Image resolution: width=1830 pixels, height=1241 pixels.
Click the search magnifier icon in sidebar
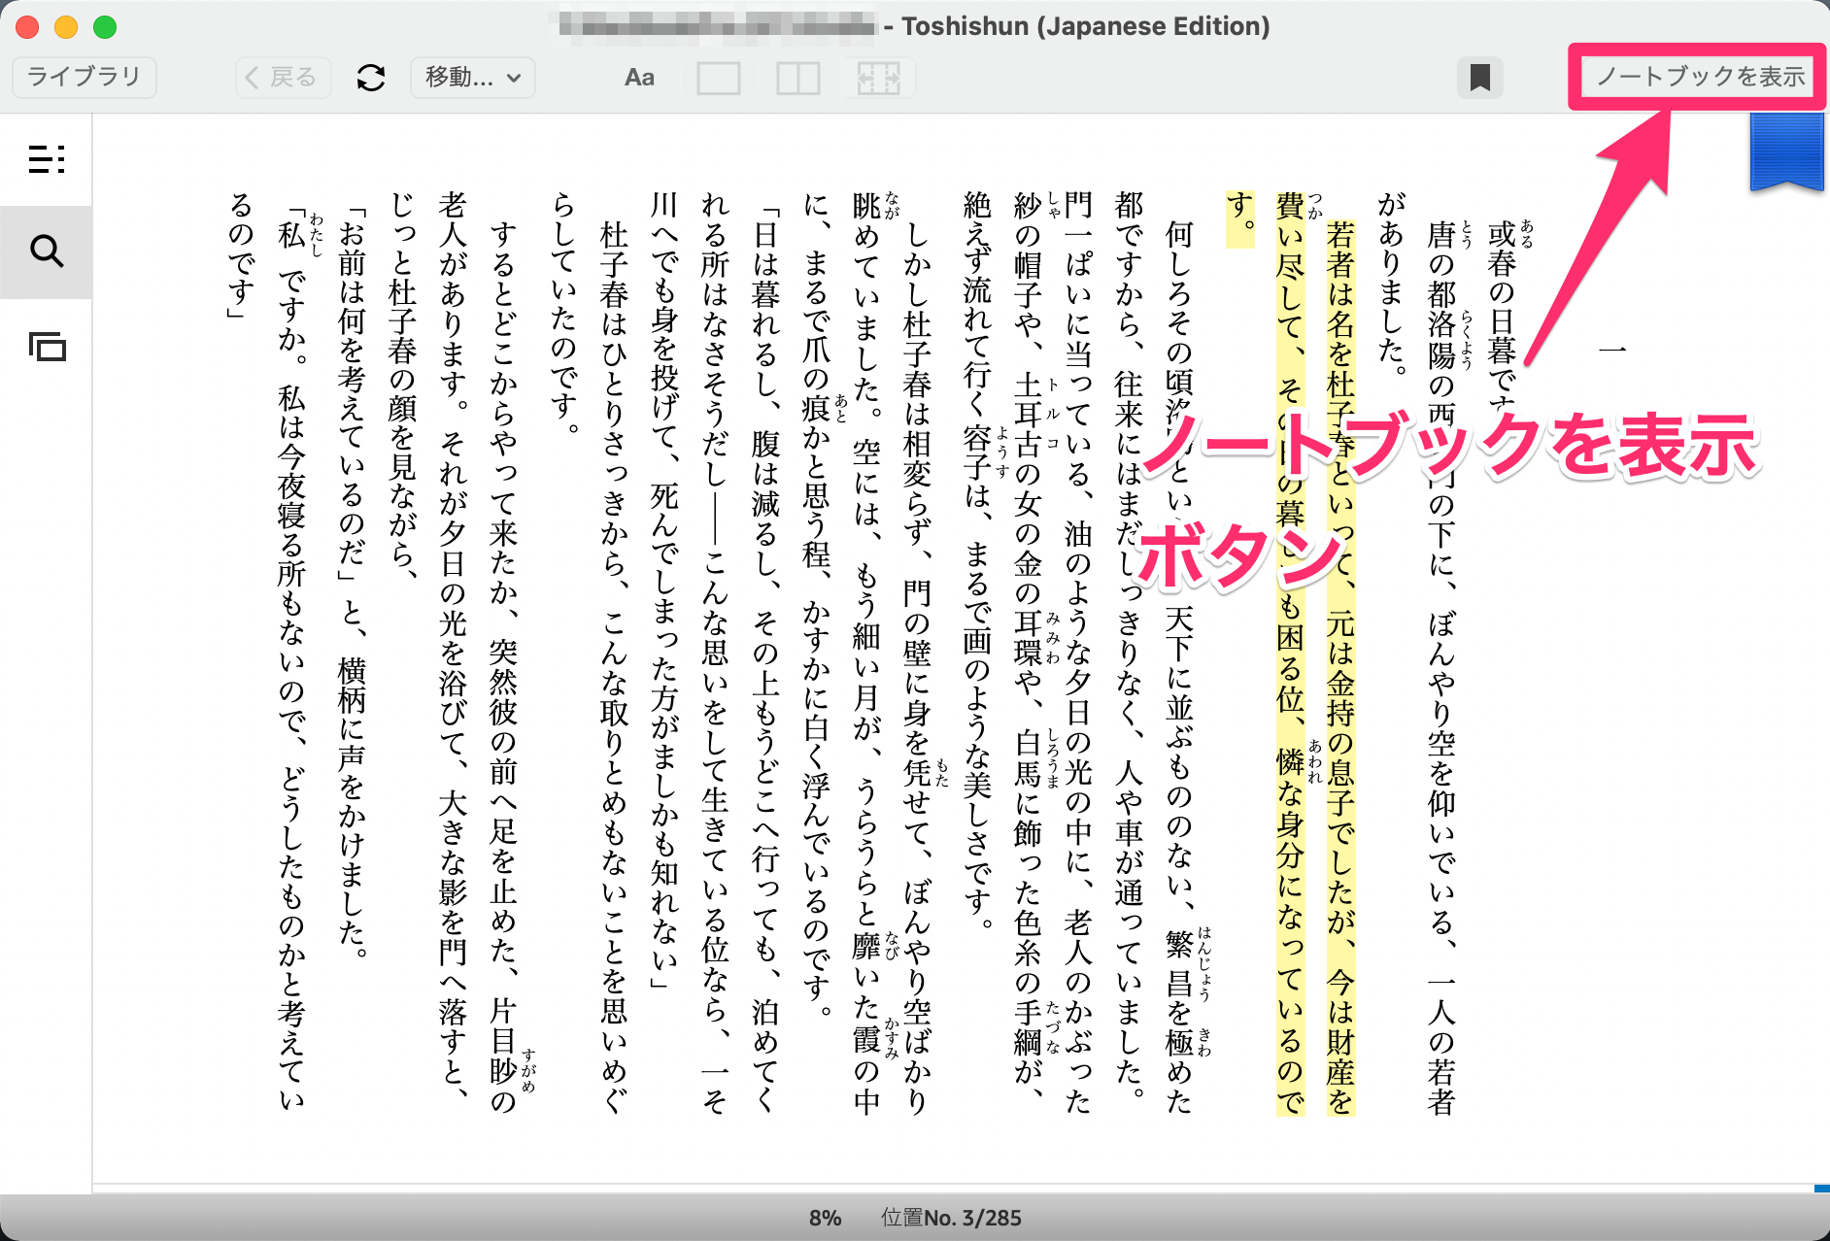47,252
